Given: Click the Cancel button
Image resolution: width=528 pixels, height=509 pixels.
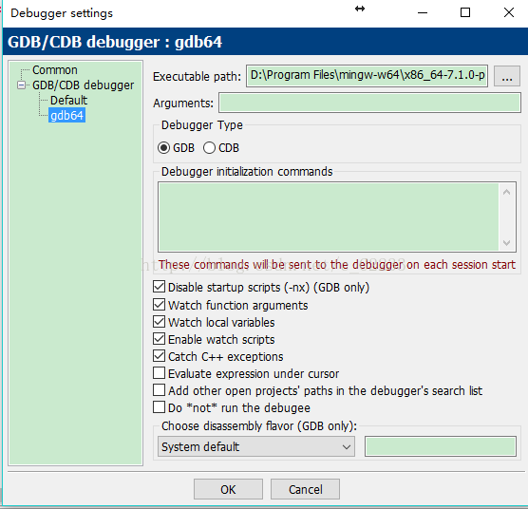Looking at the screenshot, I should pyautogui.click(x=305, y=489).
